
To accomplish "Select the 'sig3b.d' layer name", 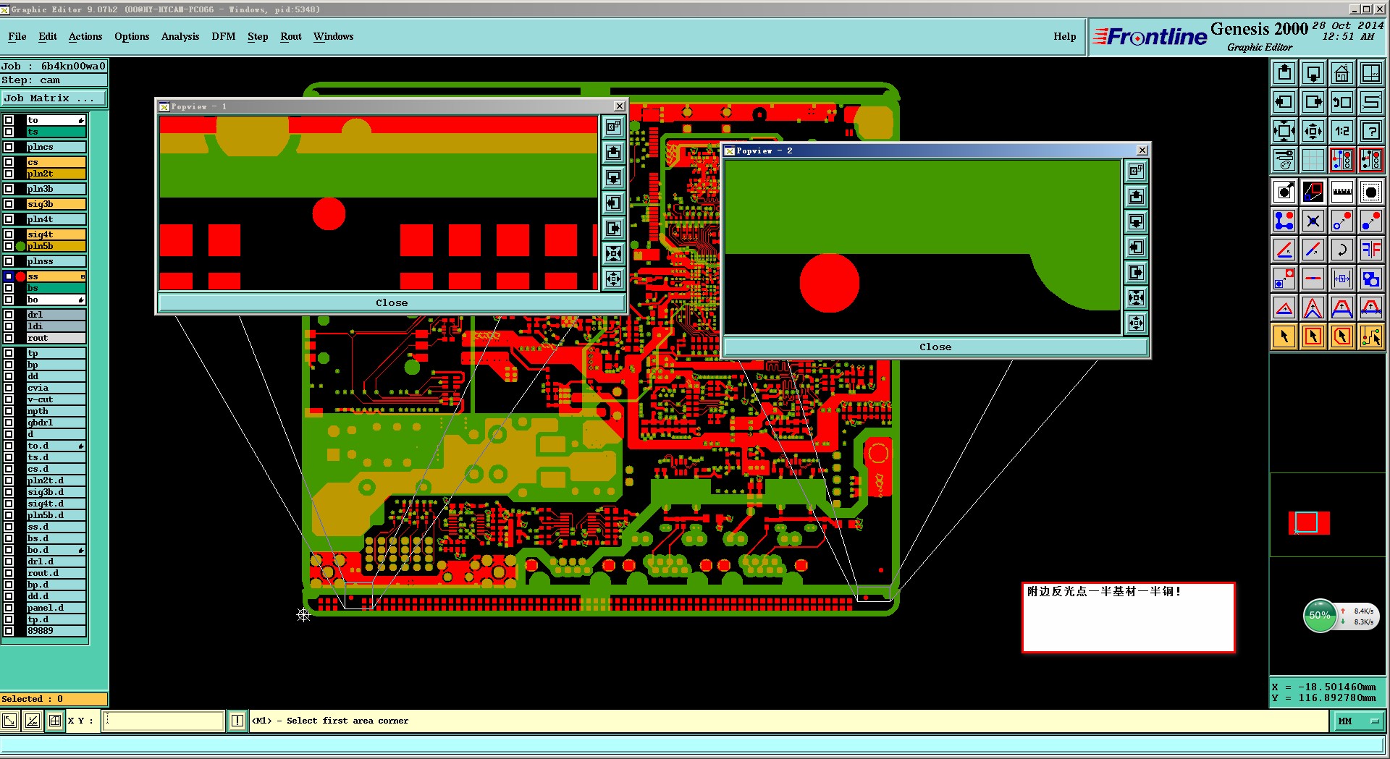I will pos(56,492).
